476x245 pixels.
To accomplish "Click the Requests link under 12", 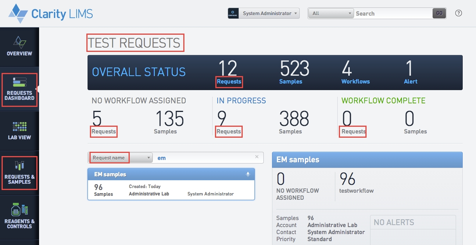I will tap(229, 82).
